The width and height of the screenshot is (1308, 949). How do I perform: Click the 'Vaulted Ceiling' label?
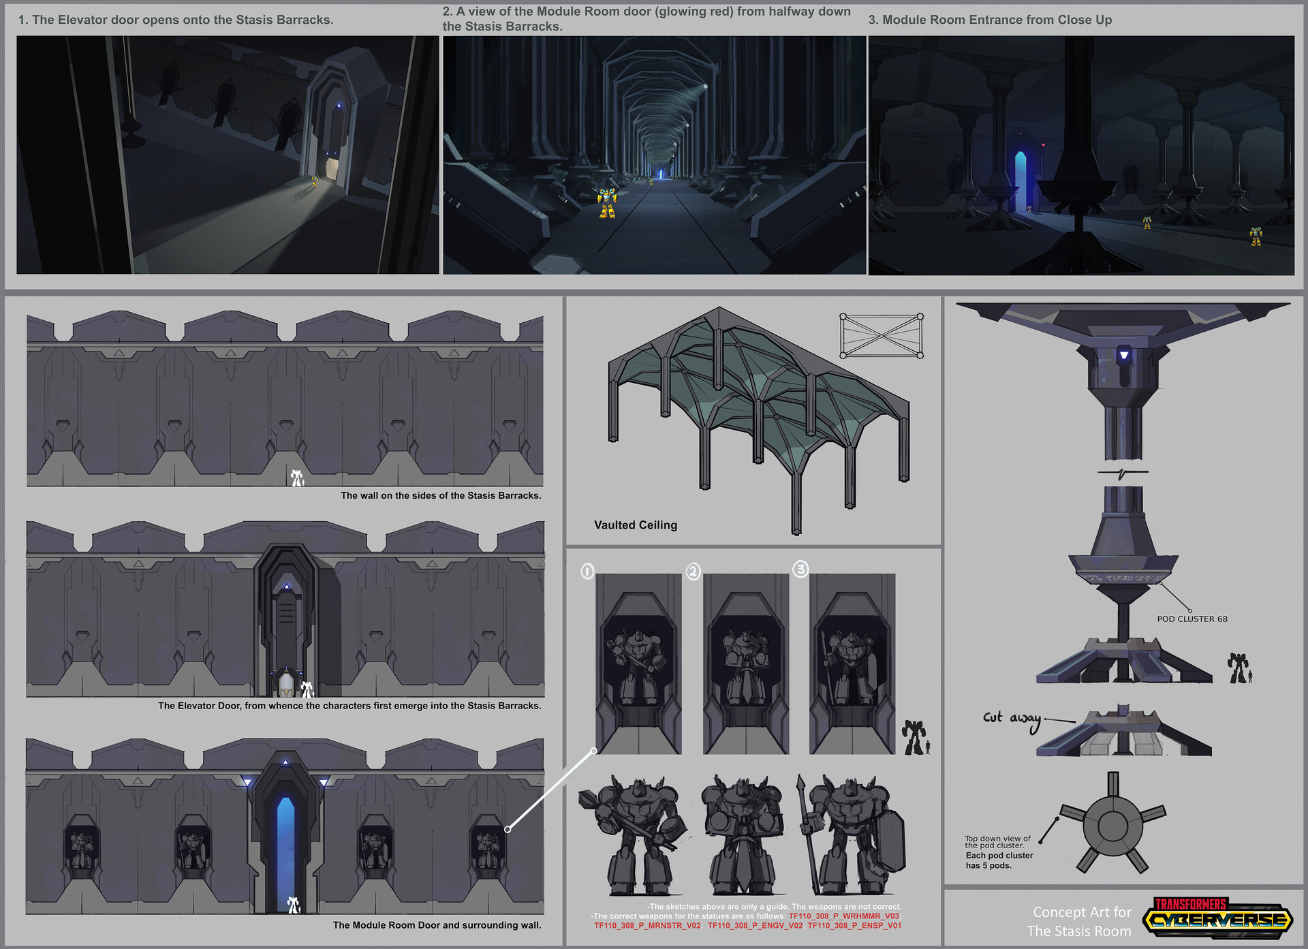636,525
